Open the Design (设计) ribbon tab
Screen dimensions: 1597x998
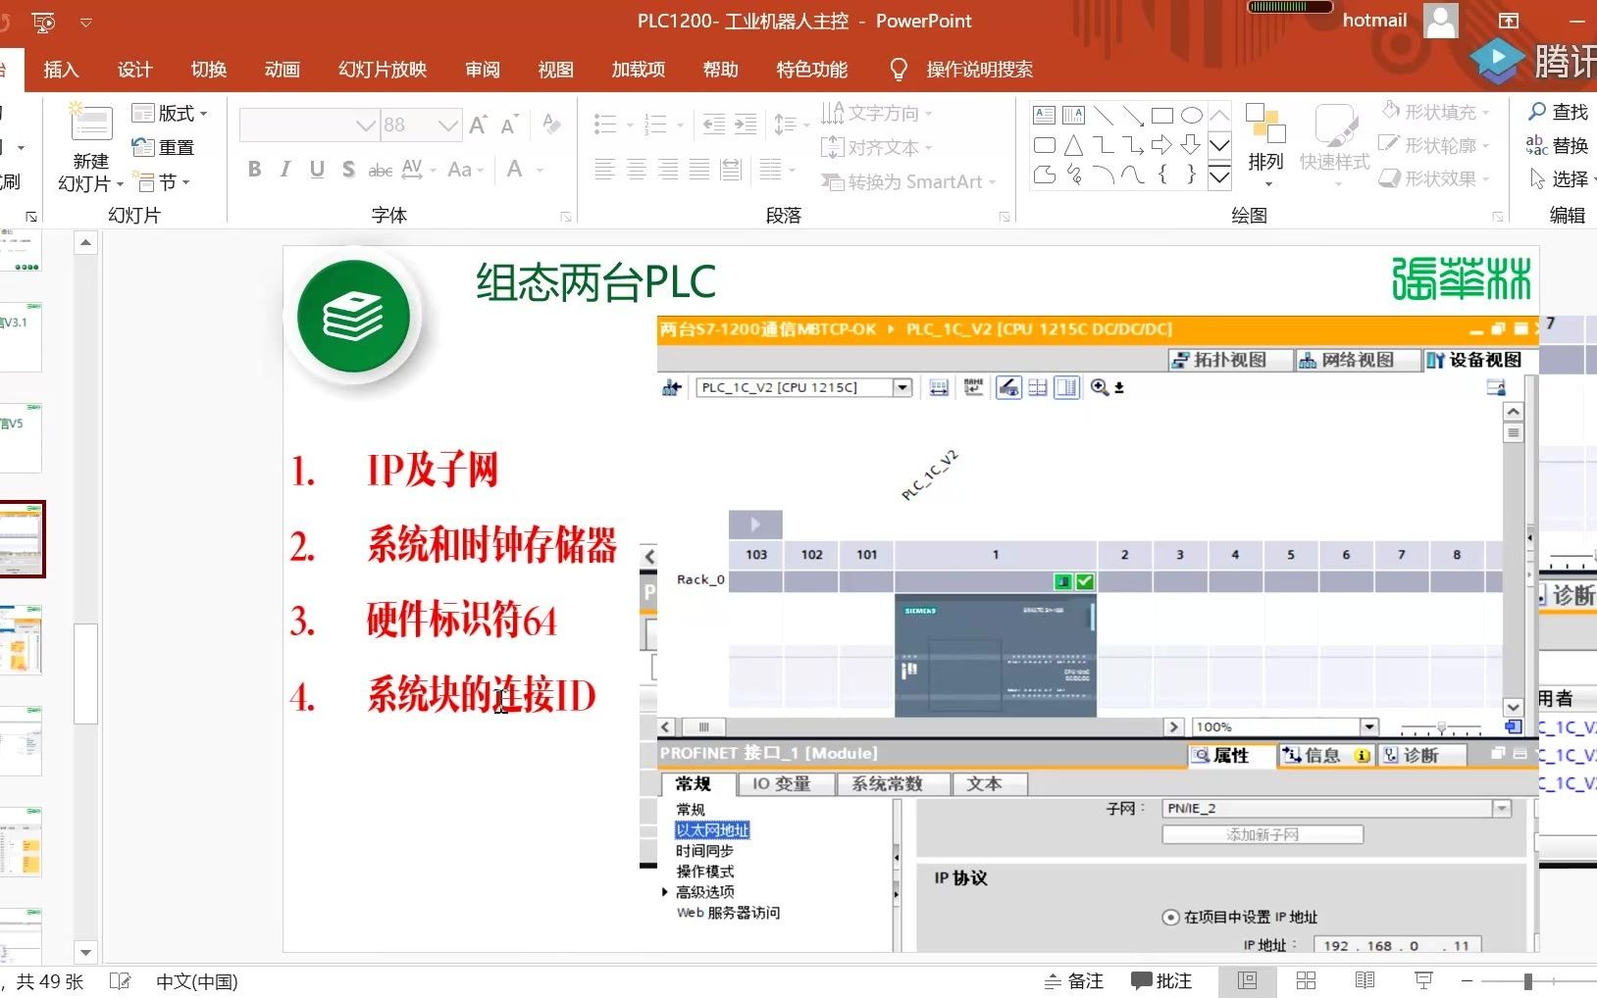pos(134,70)
